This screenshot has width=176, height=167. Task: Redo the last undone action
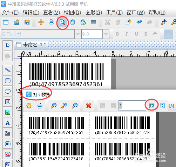(150, 22)
